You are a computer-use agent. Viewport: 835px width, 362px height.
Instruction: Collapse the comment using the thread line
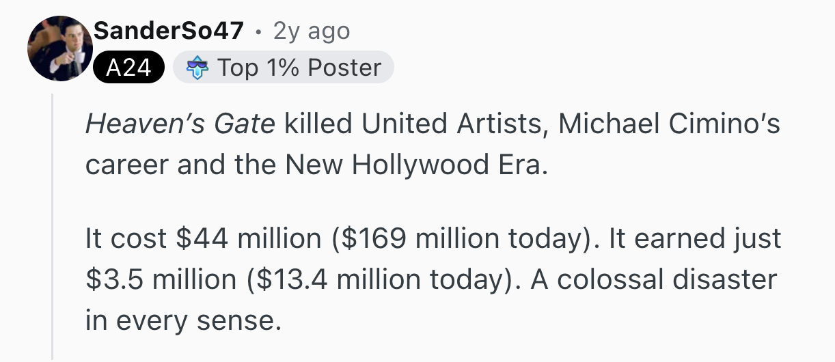coord(52,225)
